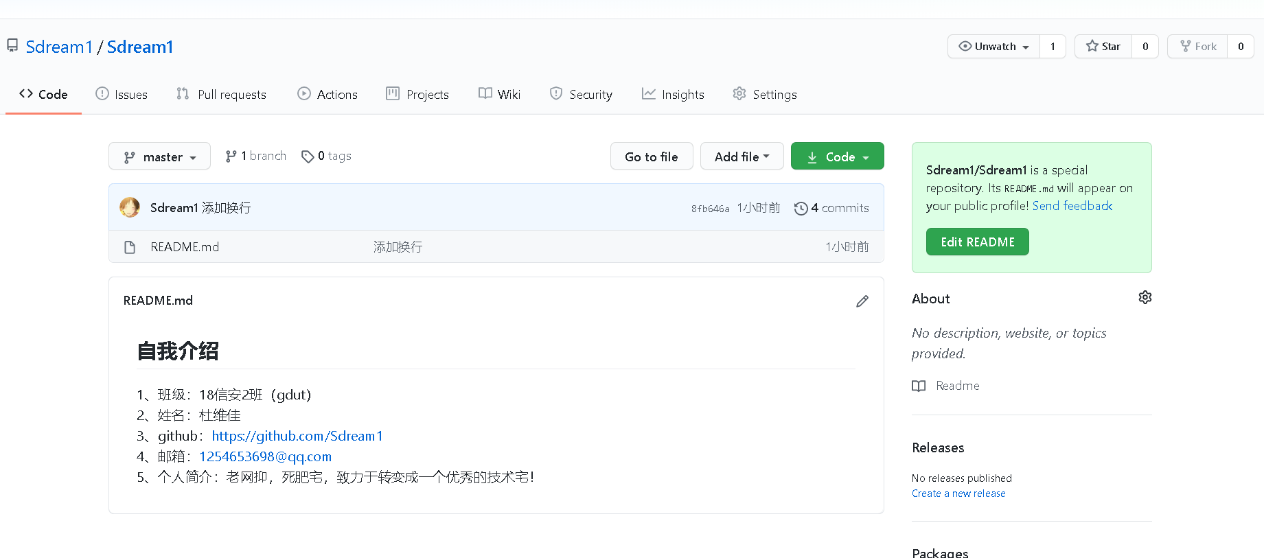View the stargazers count
Image resolution: width=1264 pixels, height=558 pixels.
[1145, 47]
